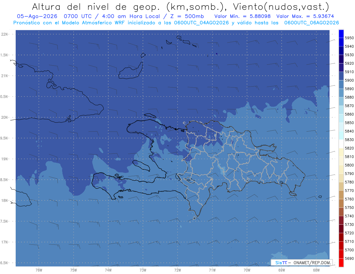The height and width of the screenshot is (274, 355).
Task: Click the red swatch below 5690 label
Action: point(341,262)
